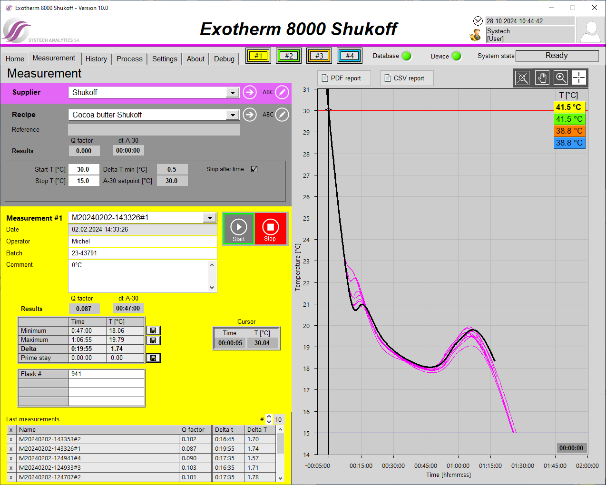The width and height of the screenshot is (606, 485).
Task: Export the CSV report
Action: point(407,78)
